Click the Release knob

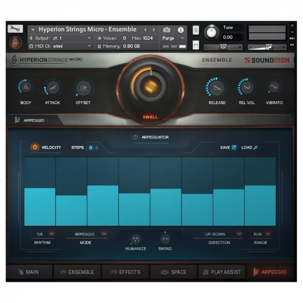point(217,88)
